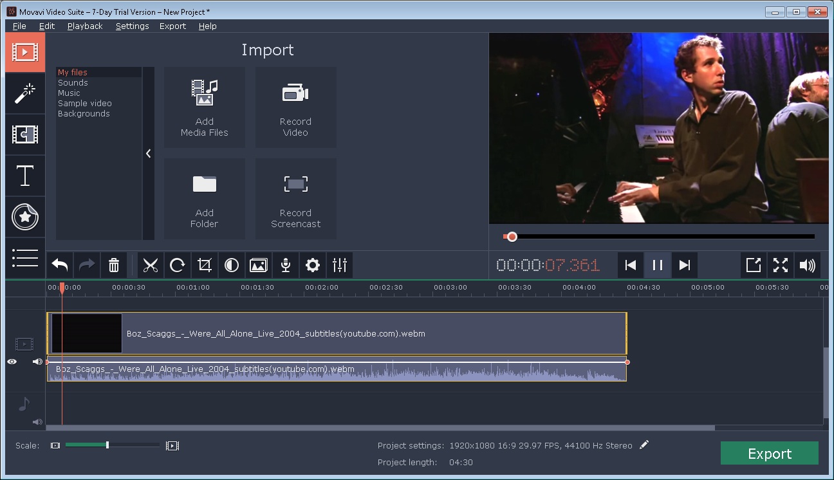Viewport: 834px width, 480px height.
Task: Open the Import media tab
Action: 25,52
